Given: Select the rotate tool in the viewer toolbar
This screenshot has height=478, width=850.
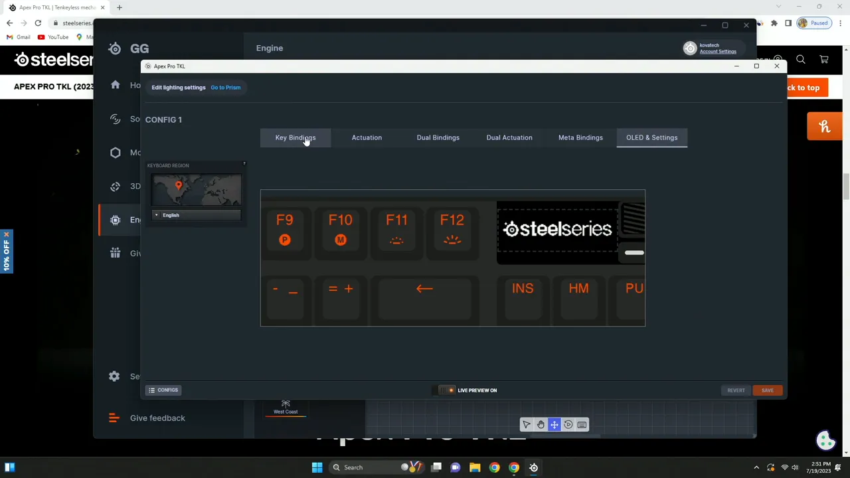Looking at the screenshot, I should click(x=568, y=425).
